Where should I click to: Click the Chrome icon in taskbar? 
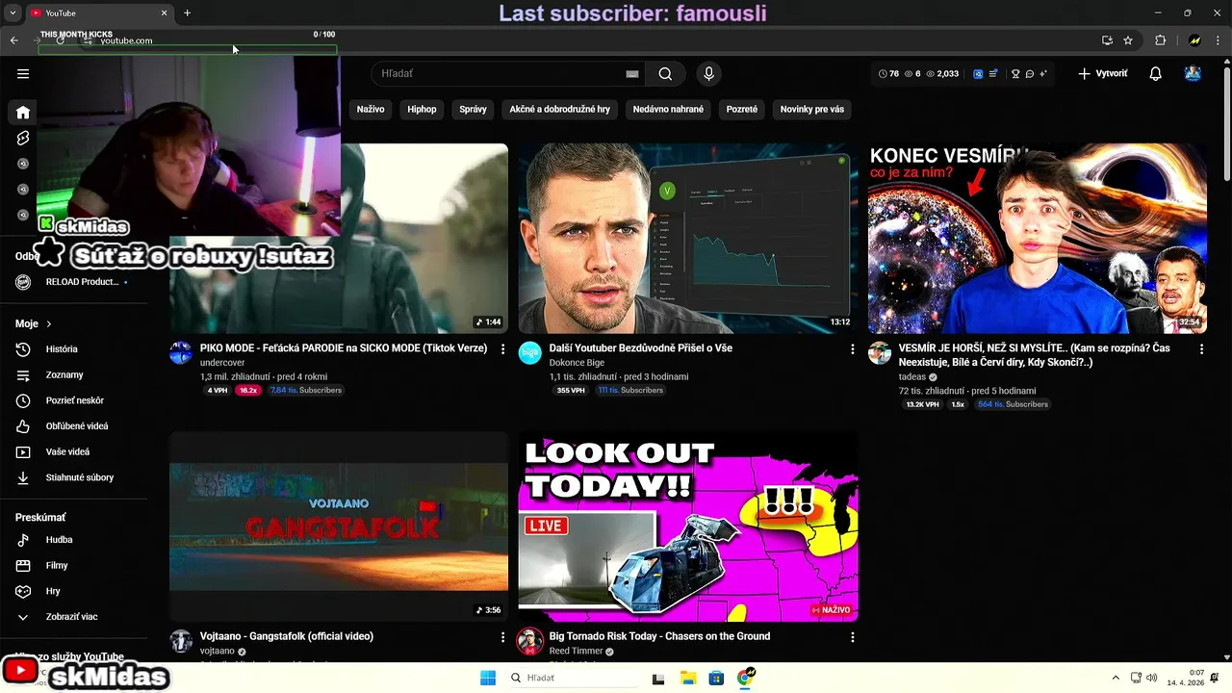[745, 678]
